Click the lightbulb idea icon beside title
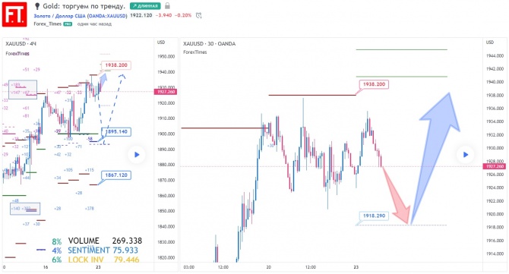Viewport: 509px width, 274px height. (37, 6)
